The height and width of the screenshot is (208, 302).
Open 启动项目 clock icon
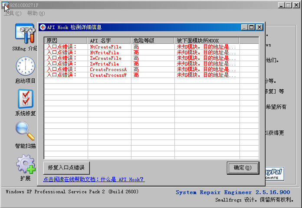click(25, 66)
